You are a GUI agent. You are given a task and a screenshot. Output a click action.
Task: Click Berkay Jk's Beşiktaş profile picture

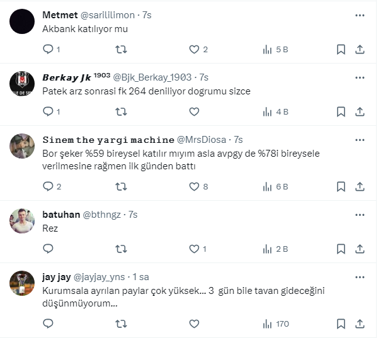pyautogui.click(x=22, y=83)
